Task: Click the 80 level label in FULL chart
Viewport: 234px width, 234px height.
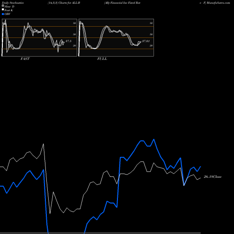Action: tap(151, 23)
